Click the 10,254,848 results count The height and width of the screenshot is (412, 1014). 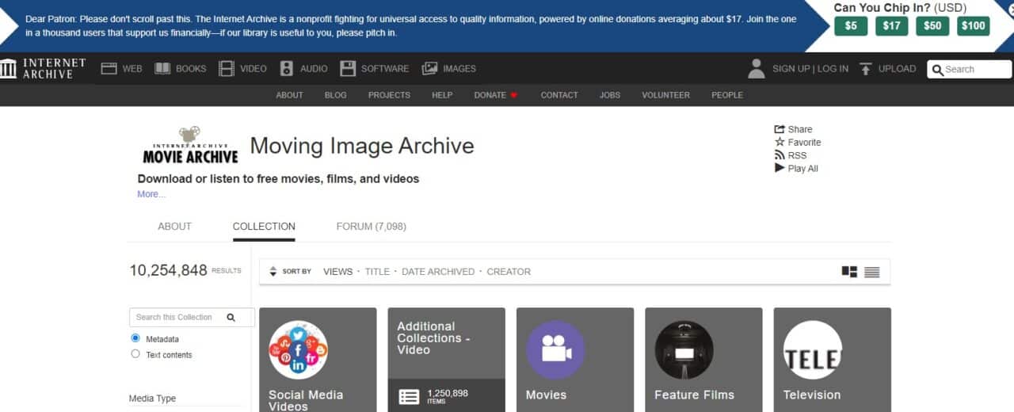(168, 270)
